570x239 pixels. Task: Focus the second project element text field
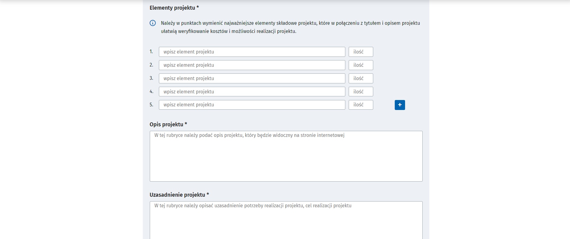(252, 65)
